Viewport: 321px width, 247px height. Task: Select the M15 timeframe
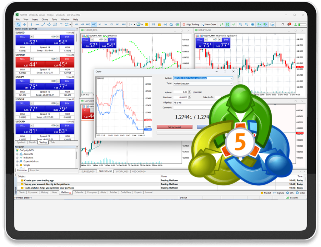tap(88, 25)
